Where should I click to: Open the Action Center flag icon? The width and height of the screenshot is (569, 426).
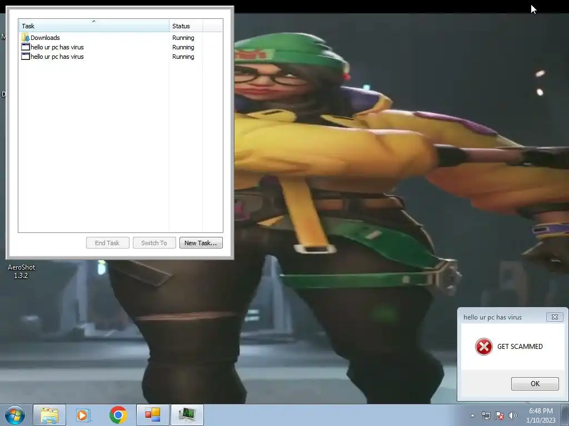pos(500,415)
